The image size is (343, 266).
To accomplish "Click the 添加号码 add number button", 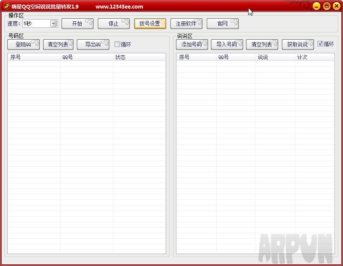I will tap(192, 45).
